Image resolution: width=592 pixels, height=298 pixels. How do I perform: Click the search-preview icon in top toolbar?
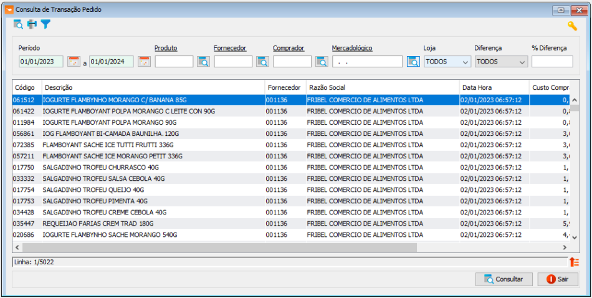[18, 24]
